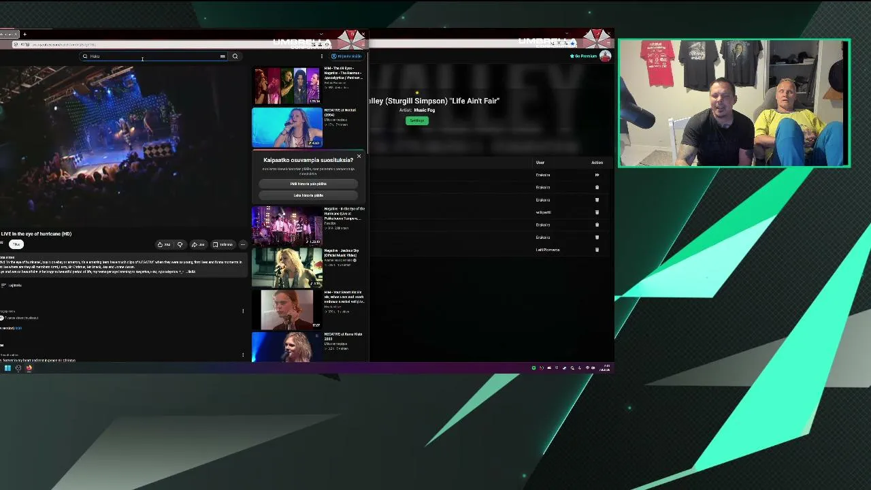Open more actions menu beside Tallenna

[x=243, y=244]
